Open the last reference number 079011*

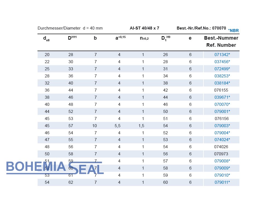(222, 182)
